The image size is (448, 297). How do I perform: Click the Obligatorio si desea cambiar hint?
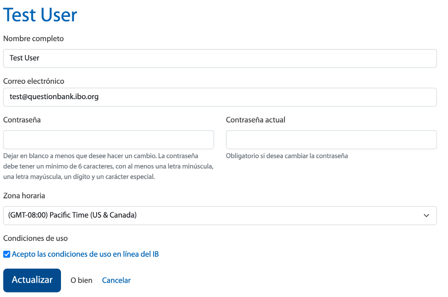[287, 156]
